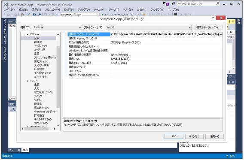Click the search icon in solution explorer
244x160 pixels.
click(x=231, y=32)
